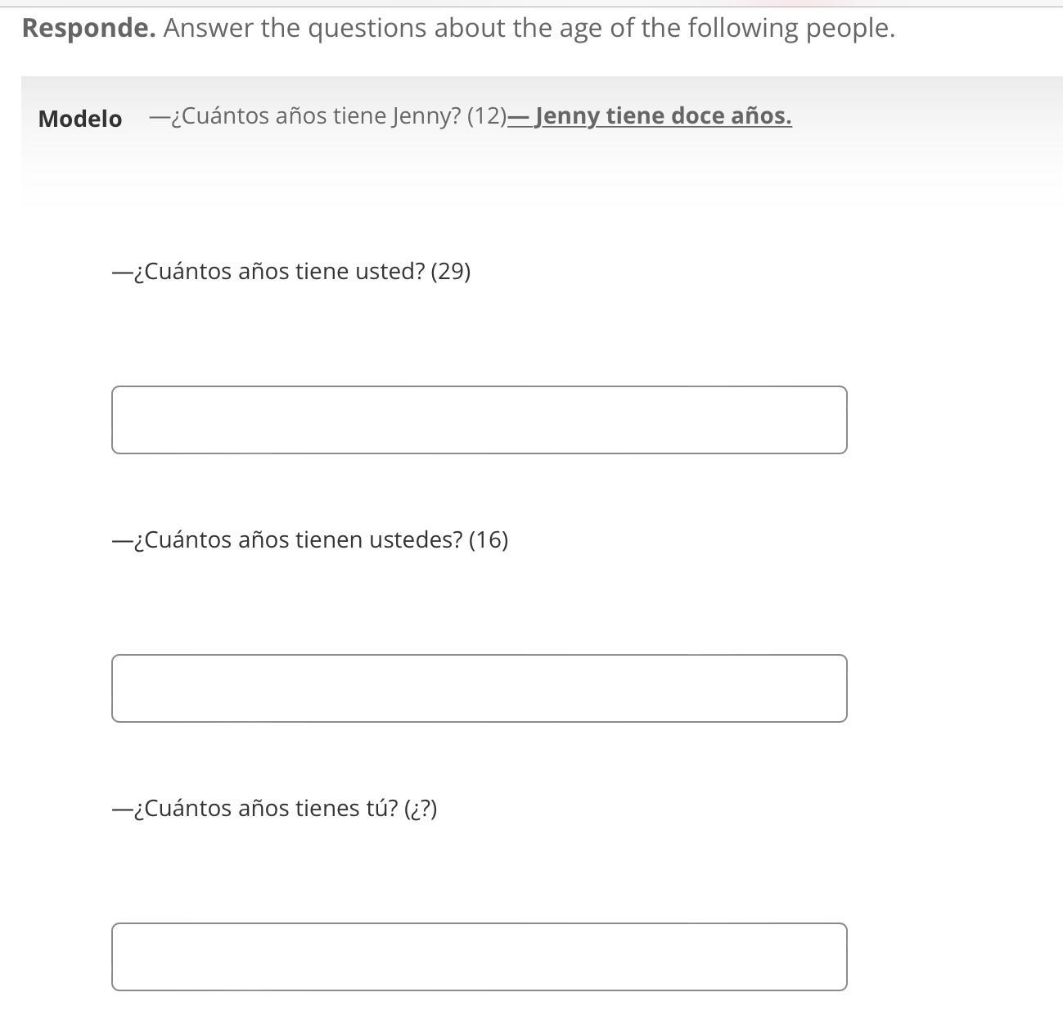Click the answer box under the usted question

[479, 420]
